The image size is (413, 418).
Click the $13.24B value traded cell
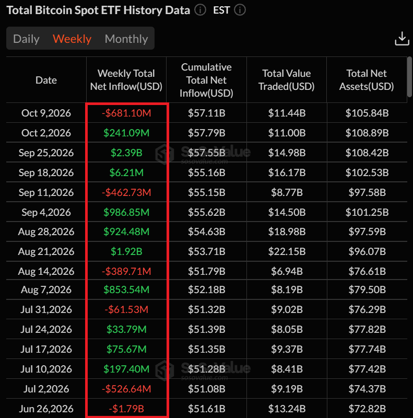click(x=287, y=409)
